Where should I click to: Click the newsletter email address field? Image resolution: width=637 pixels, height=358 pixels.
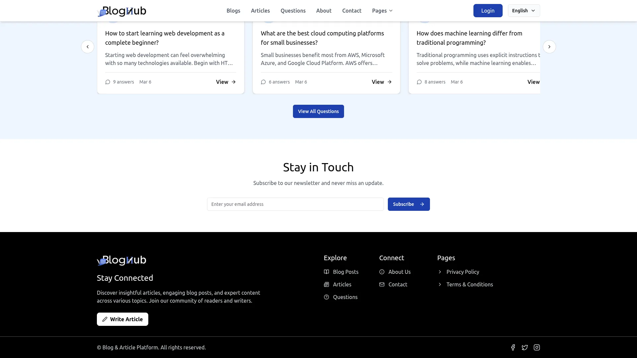[295, 204]
